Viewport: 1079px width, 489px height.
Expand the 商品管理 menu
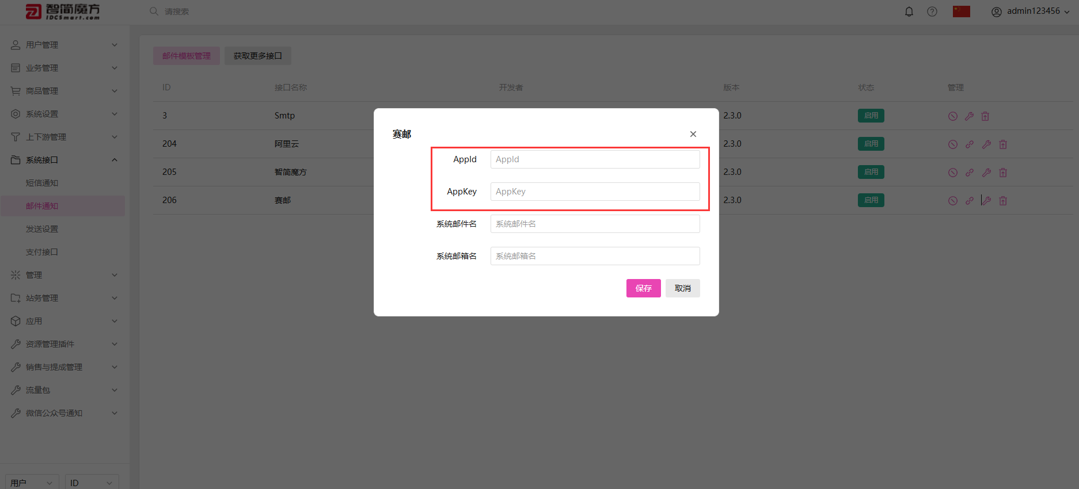tap(64, 91)
